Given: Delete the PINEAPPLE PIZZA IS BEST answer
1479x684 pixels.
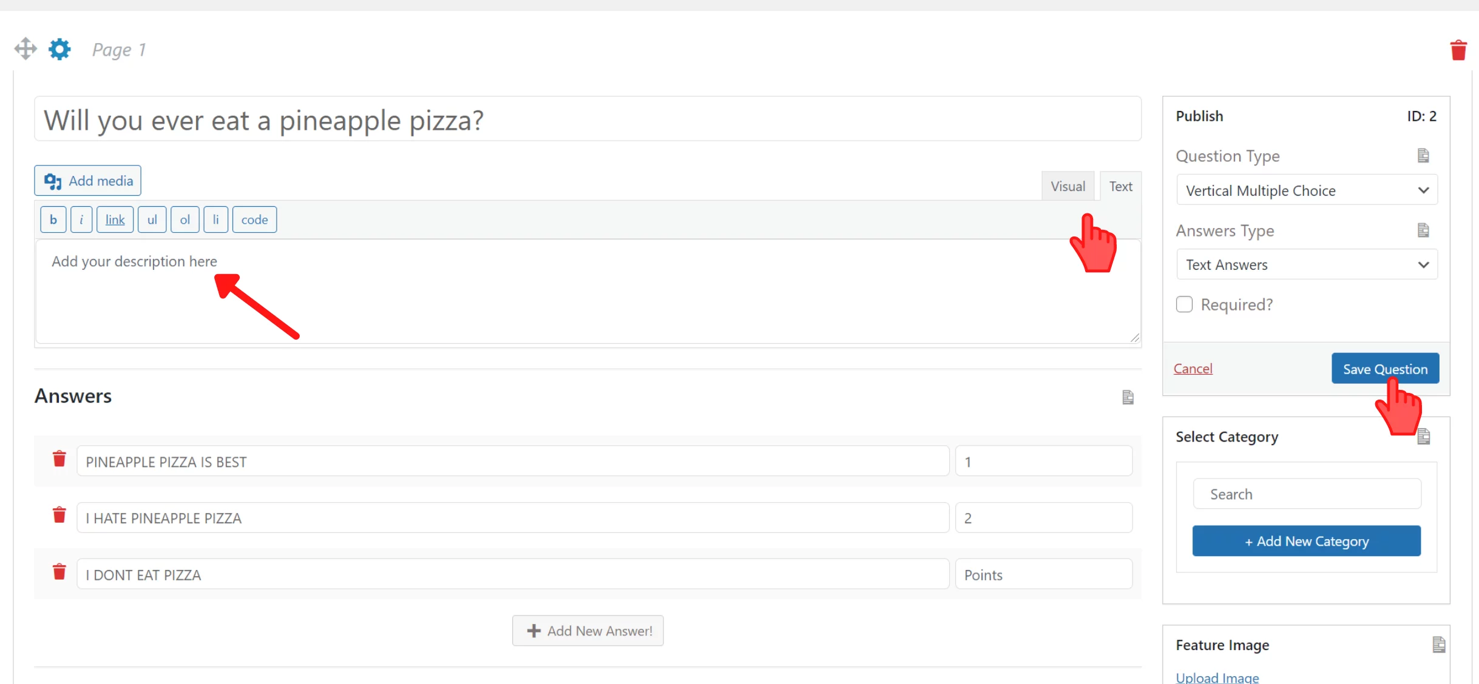Looking at the screenshot, I should tap(59, 459).
